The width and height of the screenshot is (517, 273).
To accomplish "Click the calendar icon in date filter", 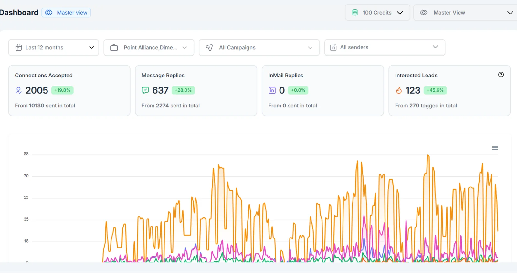I will (19, 47).
